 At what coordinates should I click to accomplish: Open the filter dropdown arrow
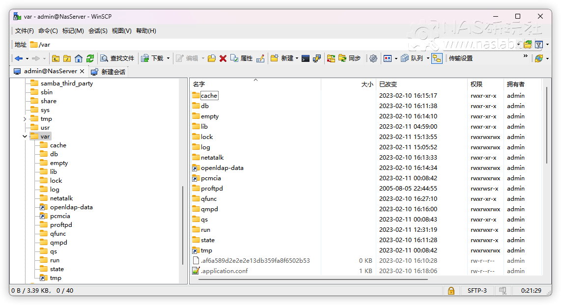click(547, 44)
